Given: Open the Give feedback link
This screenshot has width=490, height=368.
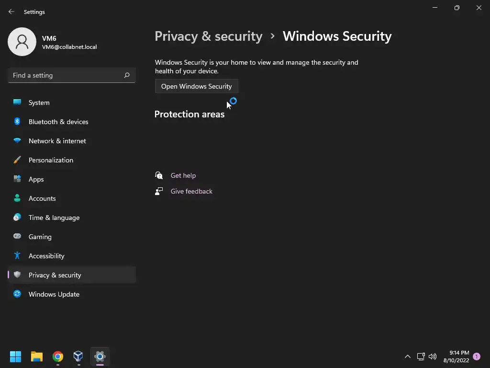Looking at the screenshot, I should (191, 191).
